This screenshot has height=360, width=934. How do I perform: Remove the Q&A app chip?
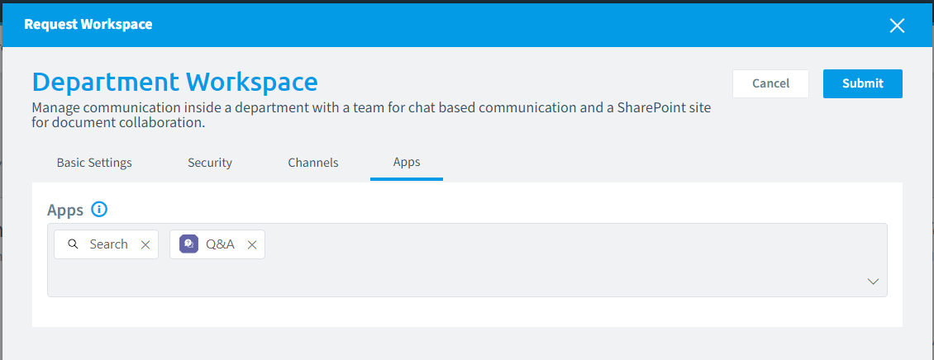(252, 244)
